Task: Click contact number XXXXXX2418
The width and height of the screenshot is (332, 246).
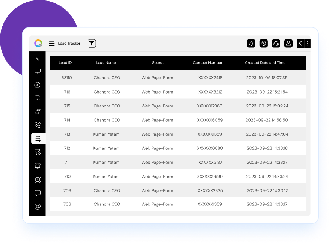Action: [x=210, y=78]
